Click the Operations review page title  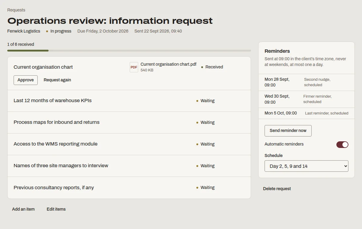coord(110,20)
